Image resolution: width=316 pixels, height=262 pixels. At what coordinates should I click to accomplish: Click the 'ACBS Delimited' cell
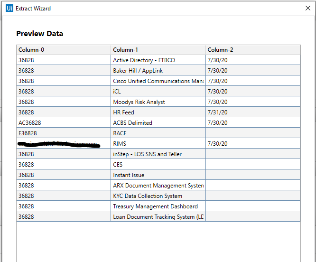pyautogui.click(x=158, y=123)
